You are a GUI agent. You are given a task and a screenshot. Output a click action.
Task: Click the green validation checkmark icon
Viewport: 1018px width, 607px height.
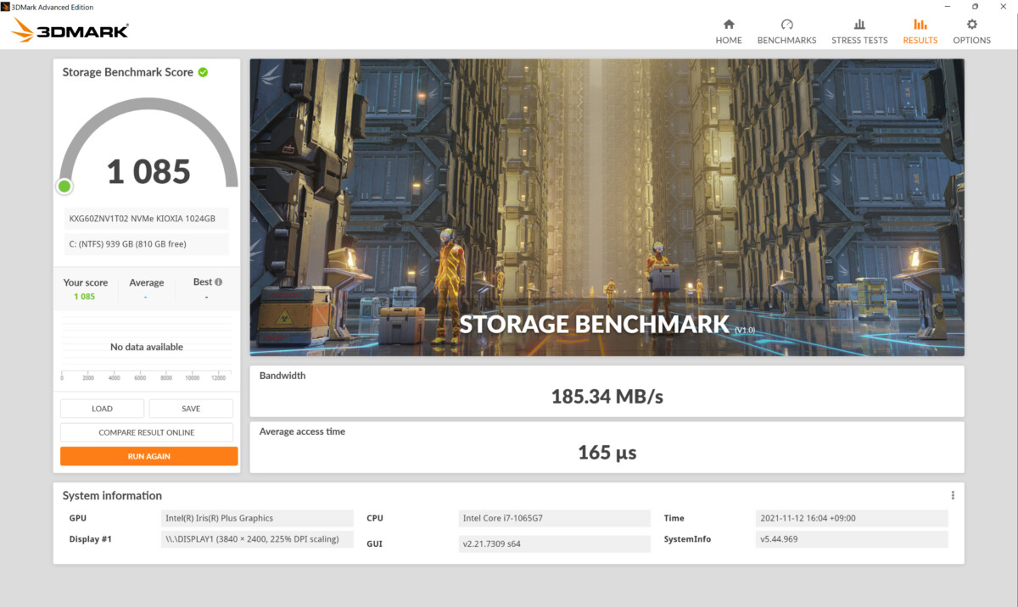(203, 72)
